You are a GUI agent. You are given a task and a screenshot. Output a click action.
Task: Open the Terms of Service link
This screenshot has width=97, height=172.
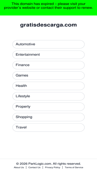tap(74, 167)
